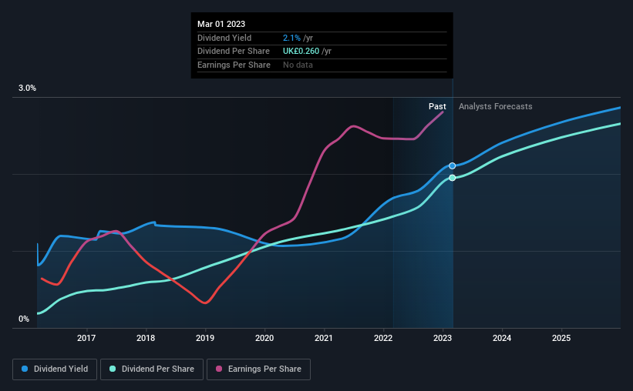
Task: Click the 0% y-axis label
Action: click(x=24, y=319)
